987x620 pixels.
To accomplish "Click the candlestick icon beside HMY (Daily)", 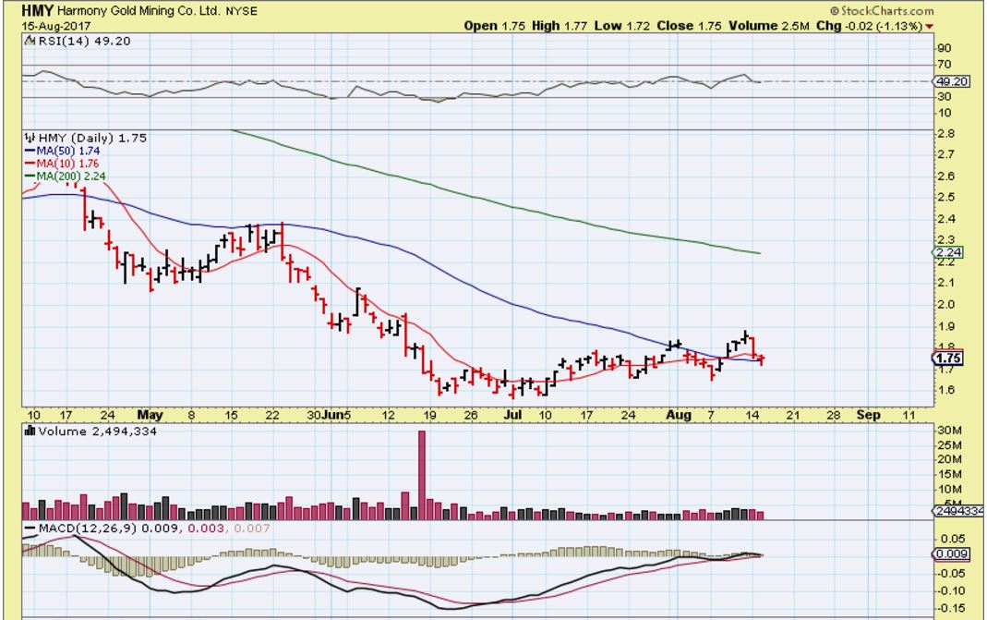I will point(29,138).
